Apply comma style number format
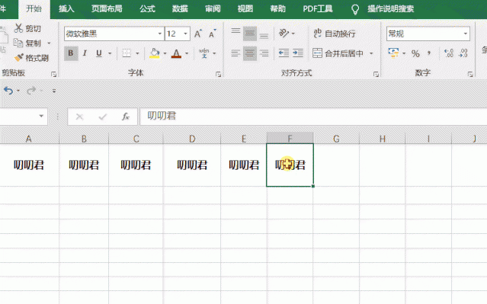The image size is (487, 304). [429, 53]
